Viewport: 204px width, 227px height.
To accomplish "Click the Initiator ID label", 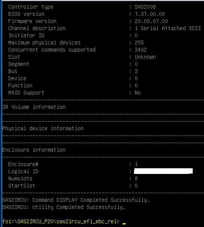I will [x=26, y=35].
